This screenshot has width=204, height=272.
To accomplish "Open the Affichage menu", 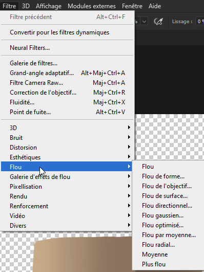I will [49, 6].
